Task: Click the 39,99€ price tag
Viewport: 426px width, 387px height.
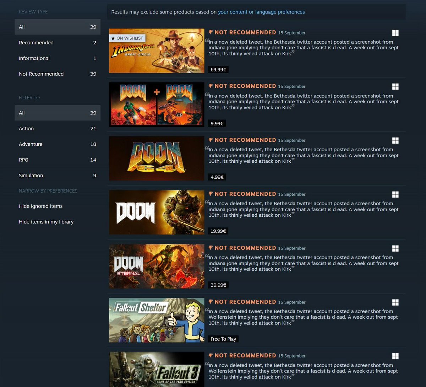Action: 218,285
